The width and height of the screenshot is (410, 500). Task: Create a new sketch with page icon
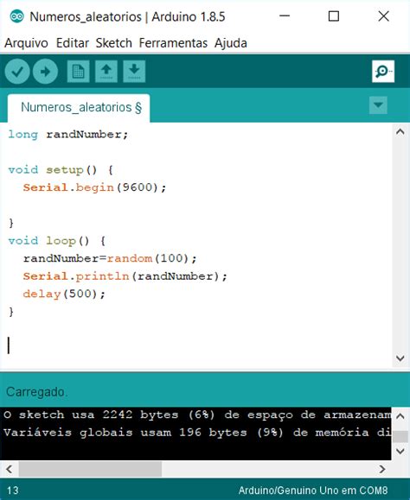[x=78, y=71]
